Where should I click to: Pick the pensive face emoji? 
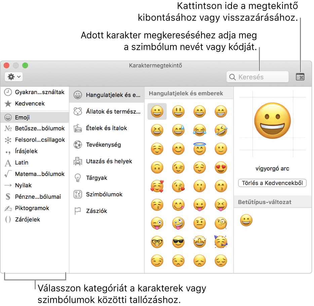(221, 261)
